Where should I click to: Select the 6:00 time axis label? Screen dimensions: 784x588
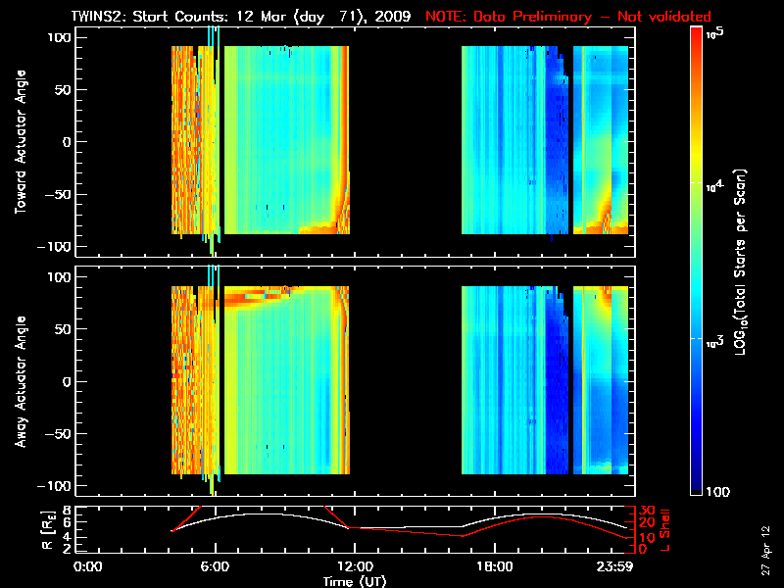pos(215,567)
